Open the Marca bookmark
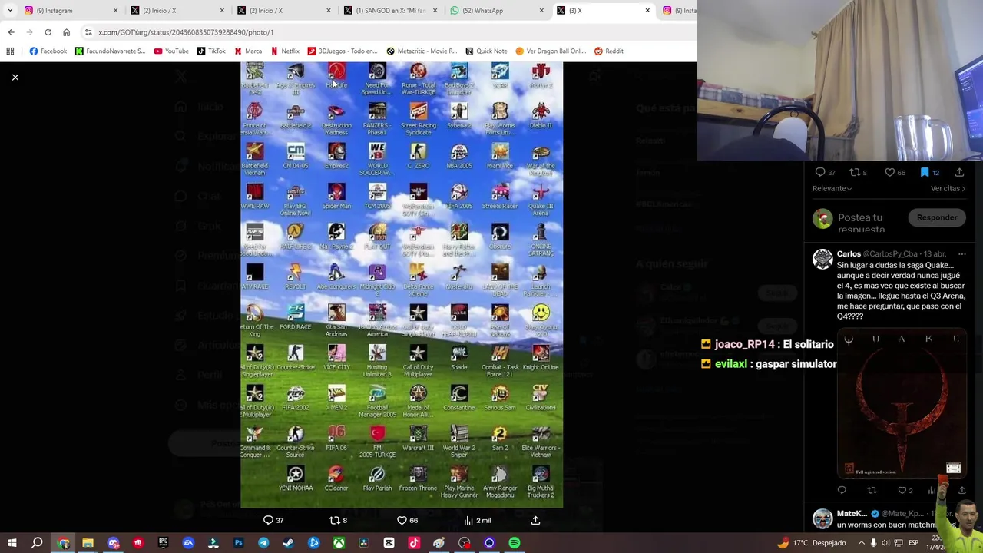The height and width of the screenshot is (553, 983). point(248,51)
